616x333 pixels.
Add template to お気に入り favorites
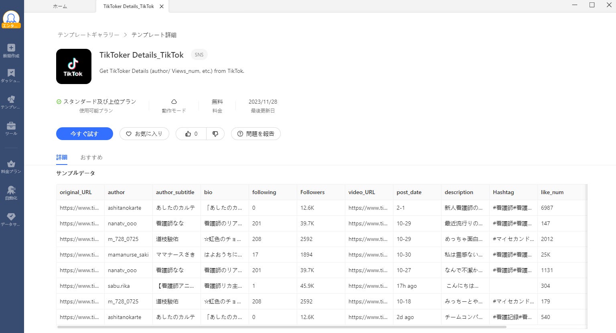[144, 134]
